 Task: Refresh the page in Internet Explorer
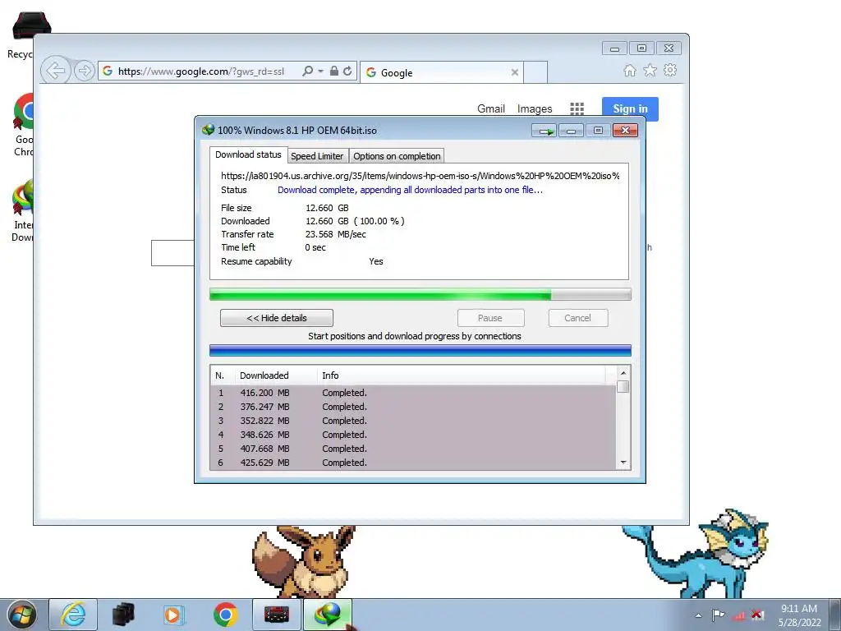(x=347, y=71)
